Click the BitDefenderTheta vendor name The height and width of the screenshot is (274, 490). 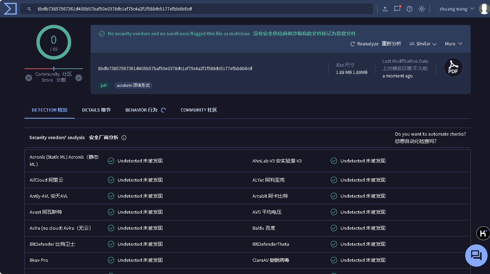click(271, 244)
